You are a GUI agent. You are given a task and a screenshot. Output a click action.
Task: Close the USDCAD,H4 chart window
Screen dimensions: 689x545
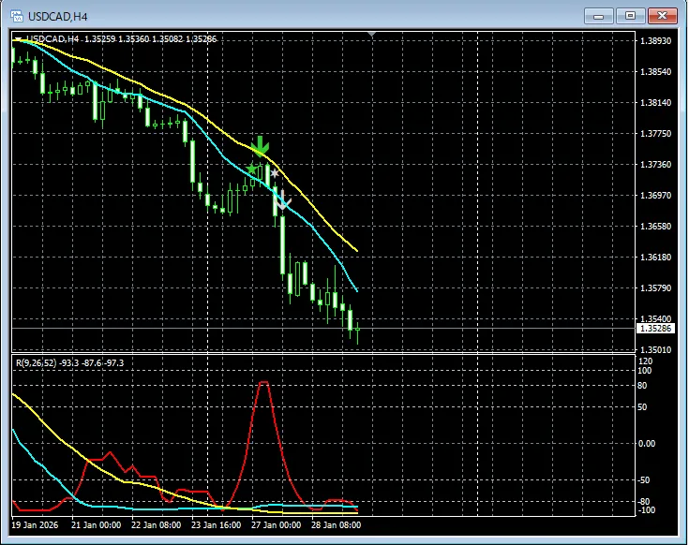click(662, 16)
